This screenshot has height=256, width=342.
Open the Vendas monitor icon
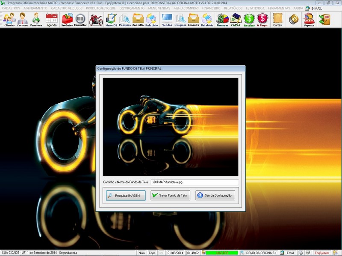pos(167,20)
